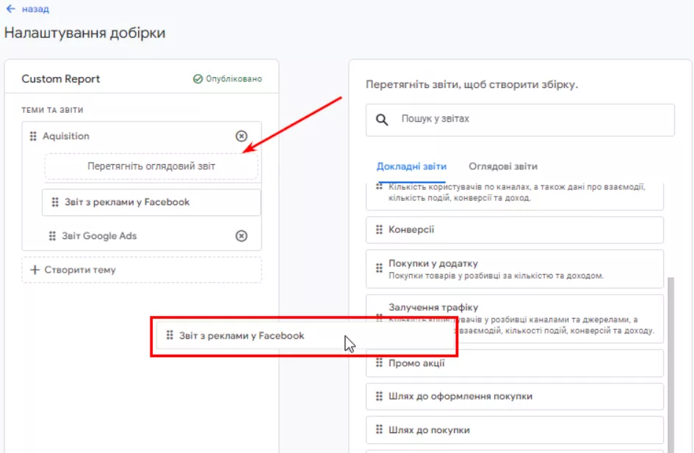Click the drag handle of Покупки у додатку
Viewport: 694px width, 453px height.
tap(379, 268)
